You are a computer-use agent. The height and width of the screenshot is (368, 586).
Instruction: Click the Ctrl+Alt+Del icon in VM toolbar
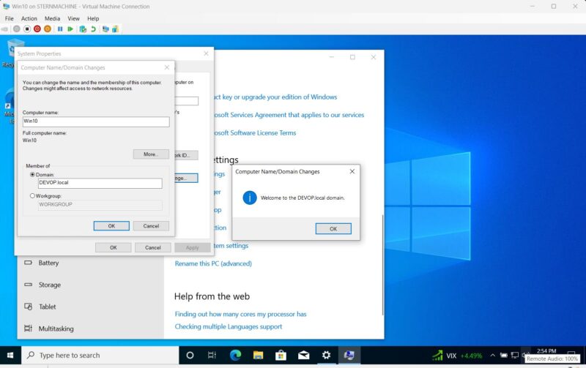pyautogui.click(x=5, y=29)
